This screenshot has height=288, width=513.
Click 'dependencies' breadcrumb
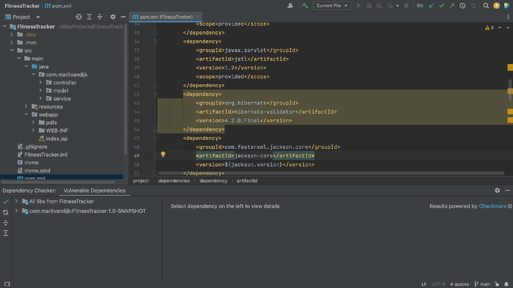click(174, 181)
